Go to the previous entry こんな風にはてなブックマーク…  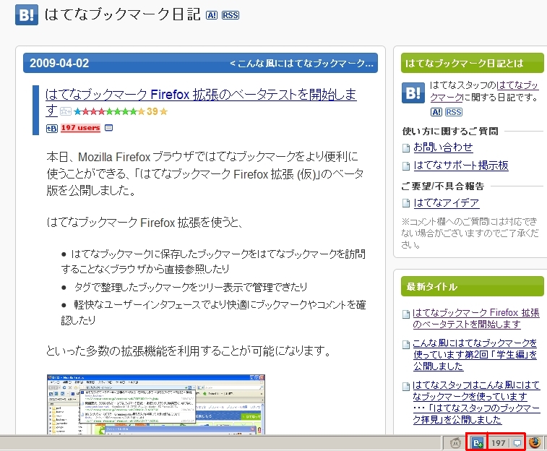302,63
